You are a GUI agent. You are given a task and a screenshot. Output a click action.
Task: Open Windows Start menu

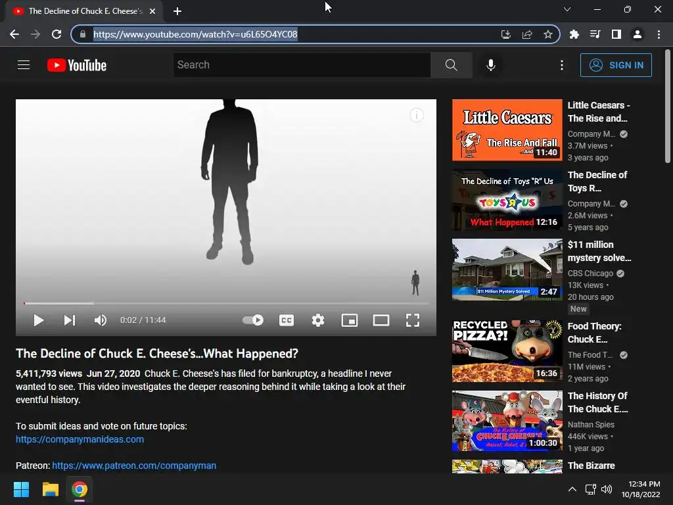coord(21,489)
